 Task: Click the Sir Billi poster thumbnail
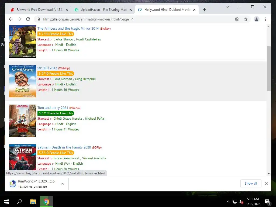[23, 81]
